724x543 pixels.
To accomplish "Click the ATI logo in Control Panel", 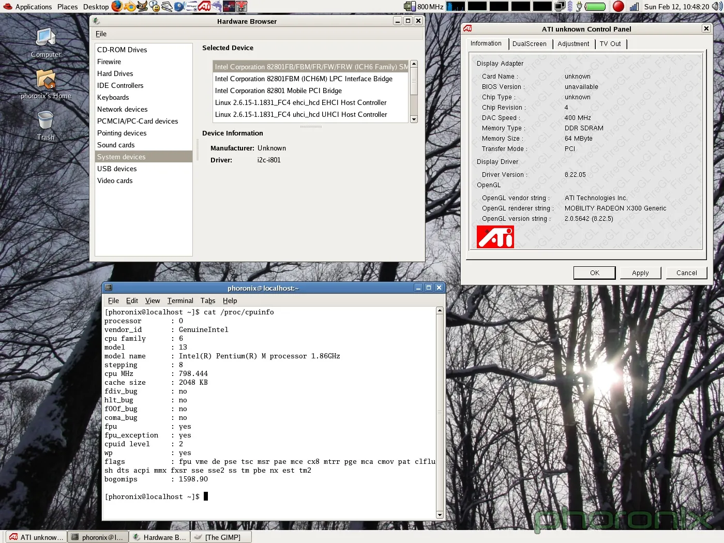I will pos(495,237).
